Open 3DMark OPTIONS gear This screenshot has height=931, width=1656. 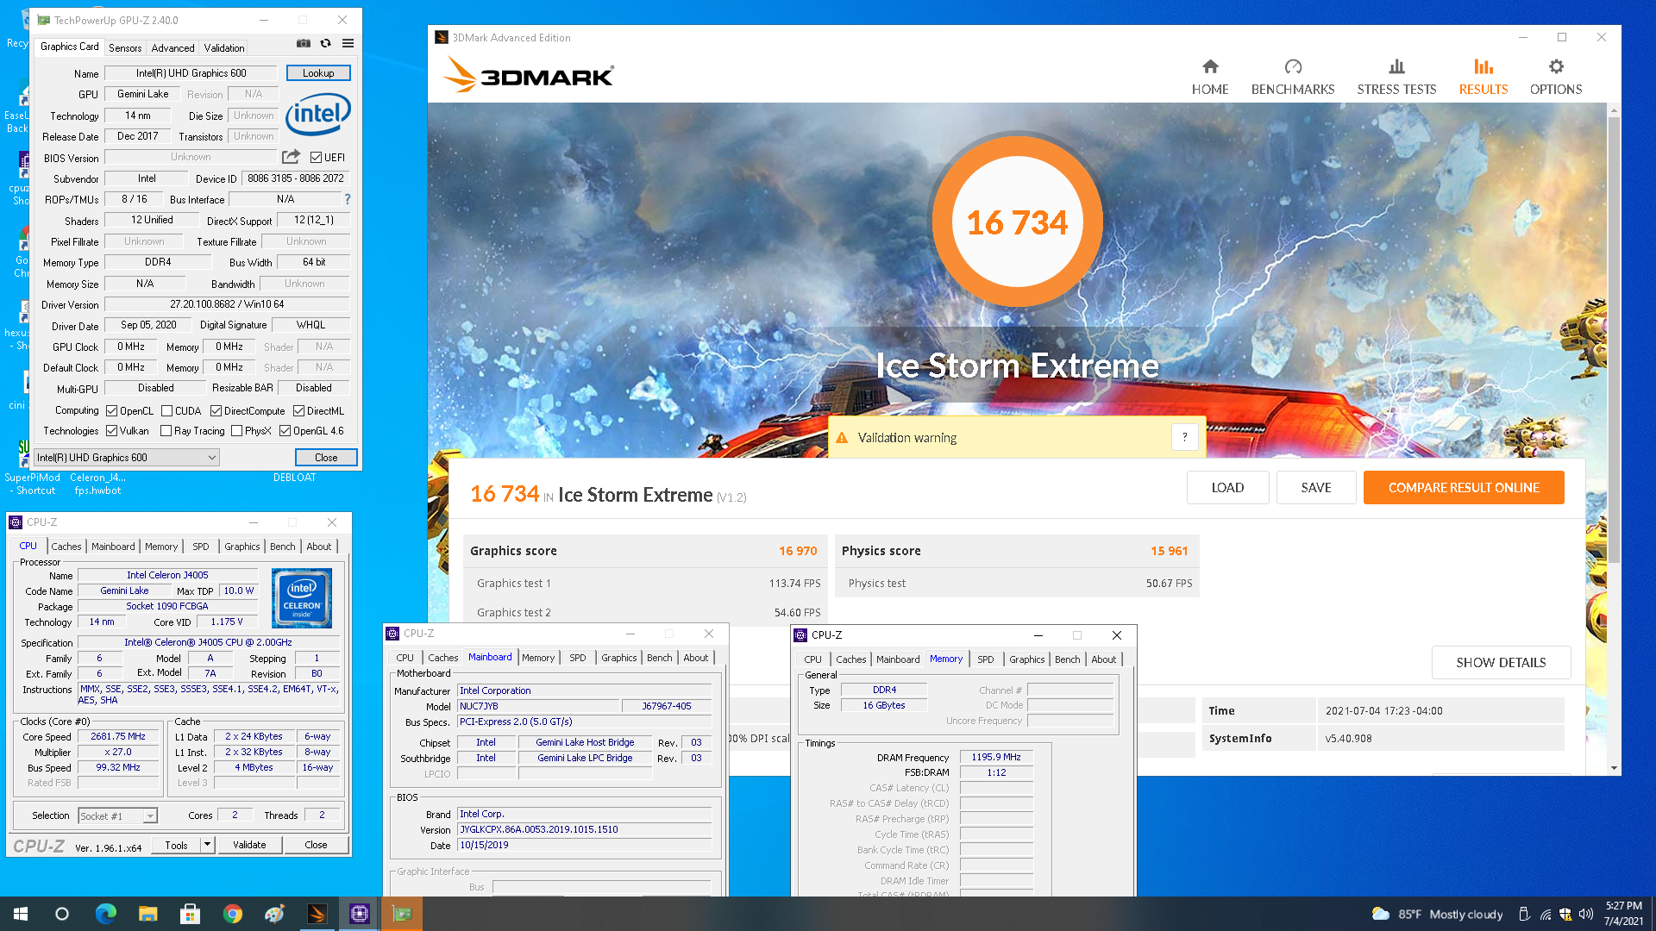(1555, 77)
